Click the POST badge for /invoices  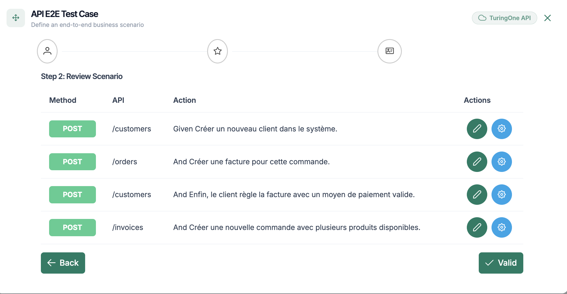(x=72, y=227)
